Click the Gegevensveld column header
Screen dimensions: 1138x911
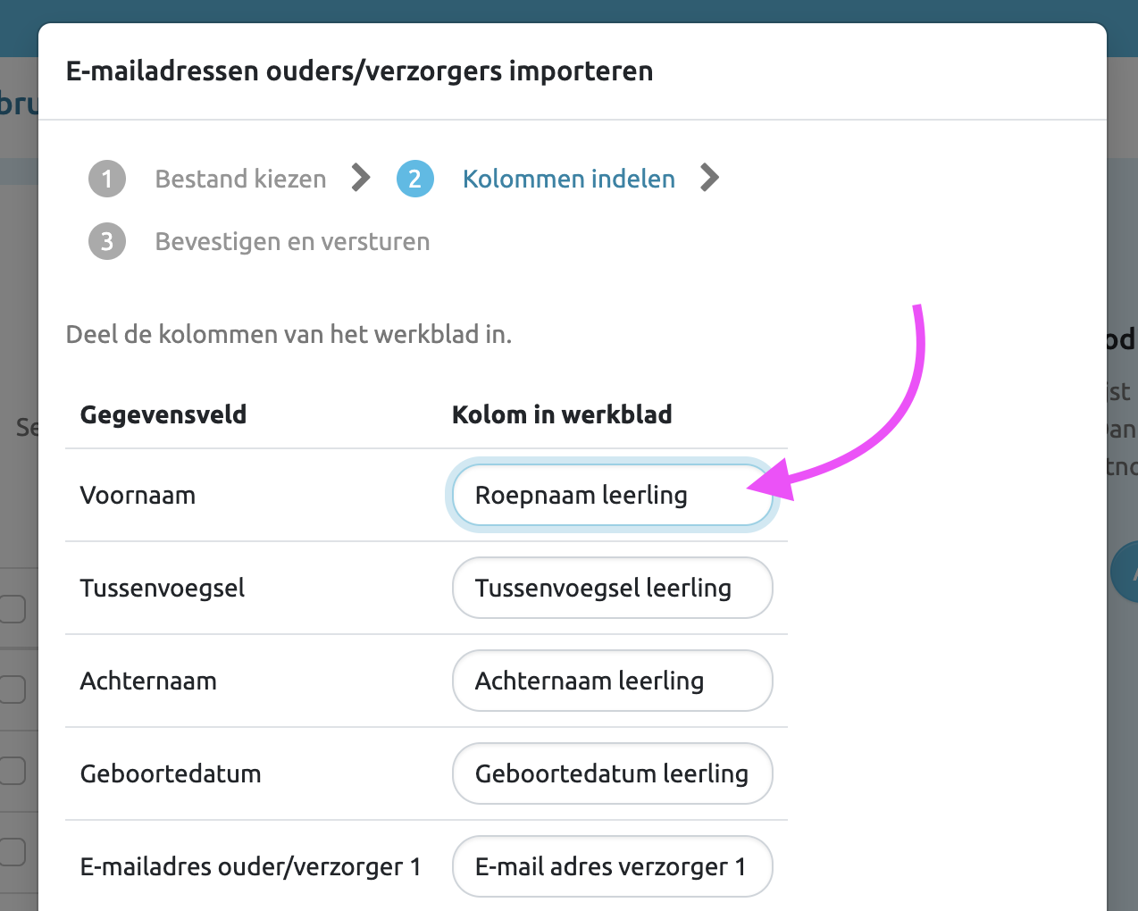(x=163, y=414)
